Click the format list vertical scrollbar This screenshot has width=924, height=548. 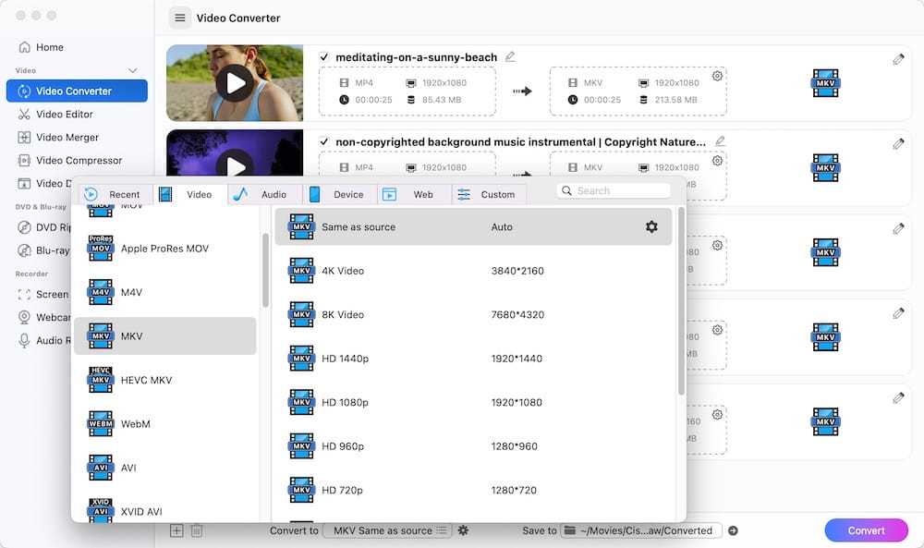point(266,270)
